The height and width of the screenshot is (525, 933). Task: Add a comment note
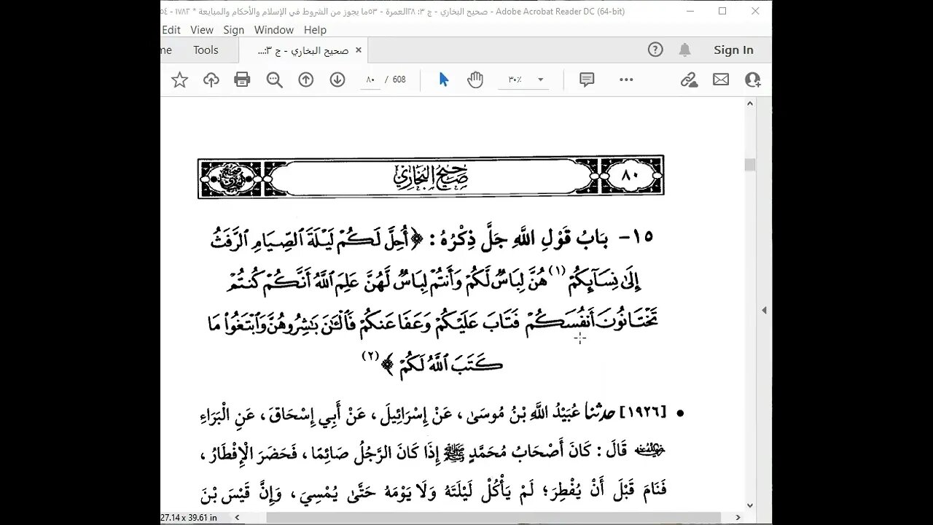pyautogui.click(x=587, y=80)
